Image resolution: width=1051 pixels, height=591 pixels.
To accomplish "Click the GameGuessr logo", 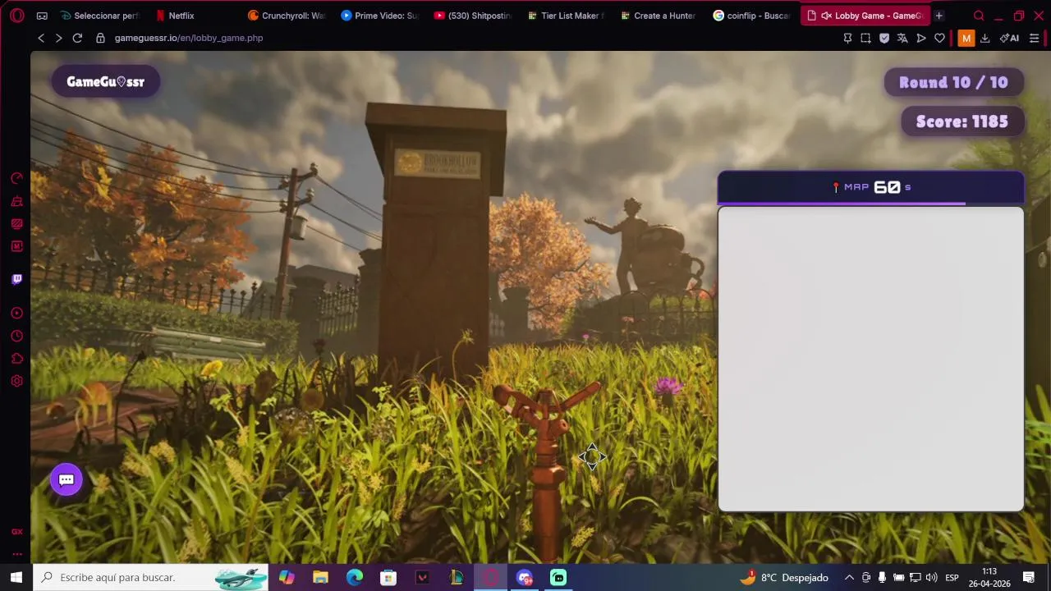I will point(105,81).
